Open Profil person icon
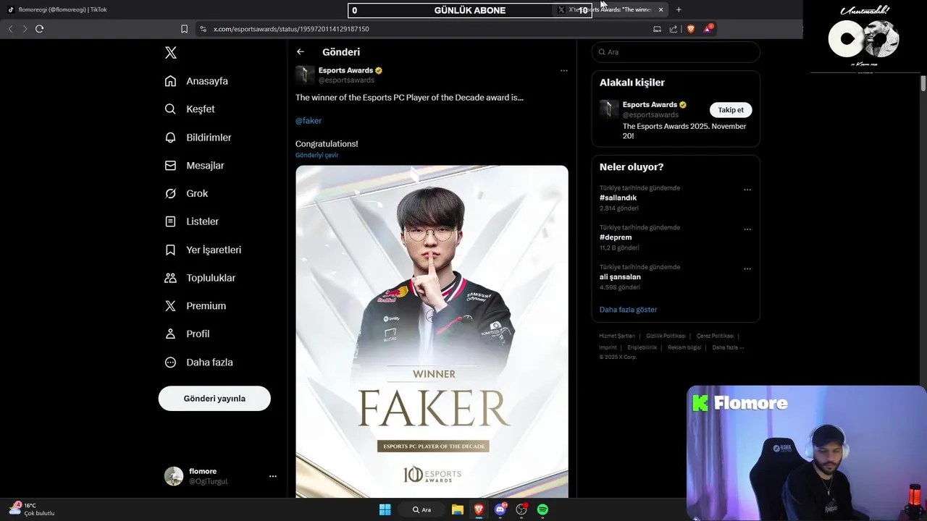Viewport: 927px width, 521px height. tap(170, 334)
